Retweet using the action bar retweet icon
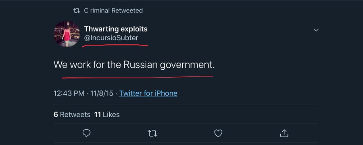This screenshot has width=363, height=145. pos(152,133)
